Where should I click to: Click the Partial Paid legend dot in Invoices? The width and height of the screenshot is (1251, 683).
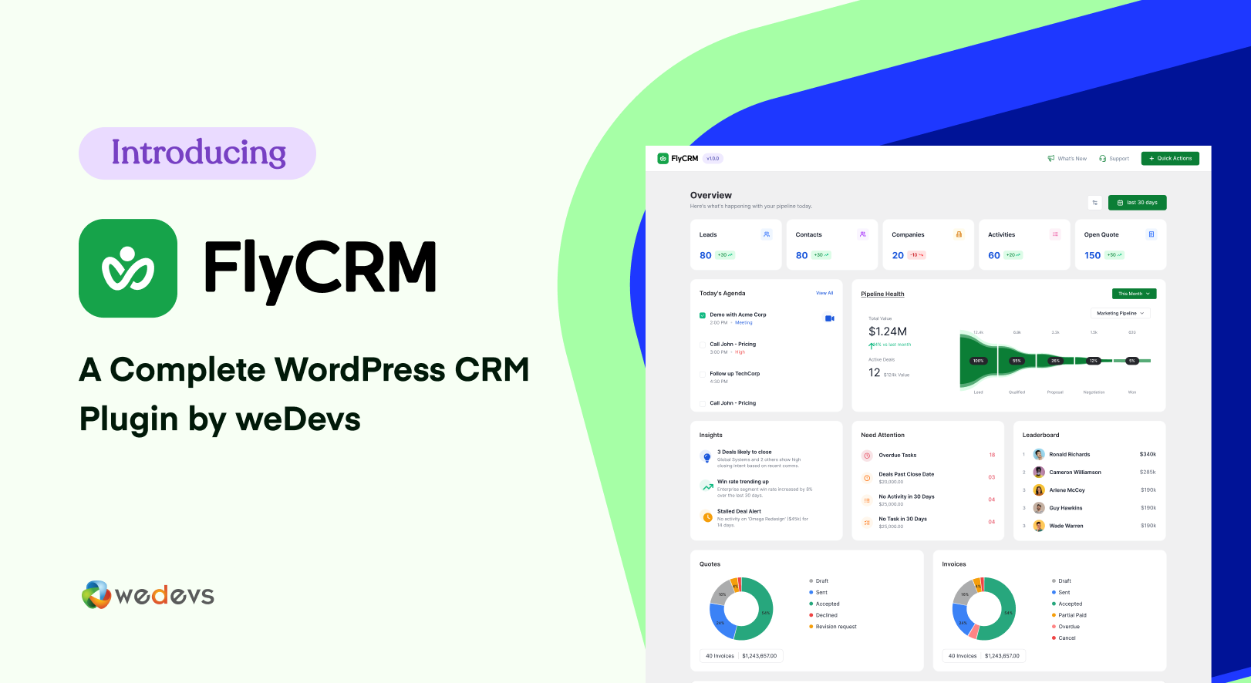tap(1054, 615)
